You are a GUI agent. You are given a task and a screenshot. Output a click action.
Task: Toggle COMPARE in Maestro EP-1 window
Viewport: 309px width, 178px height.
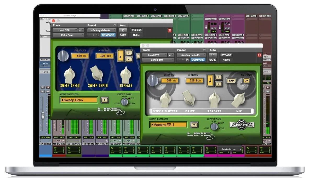click(x=197, y=60)
